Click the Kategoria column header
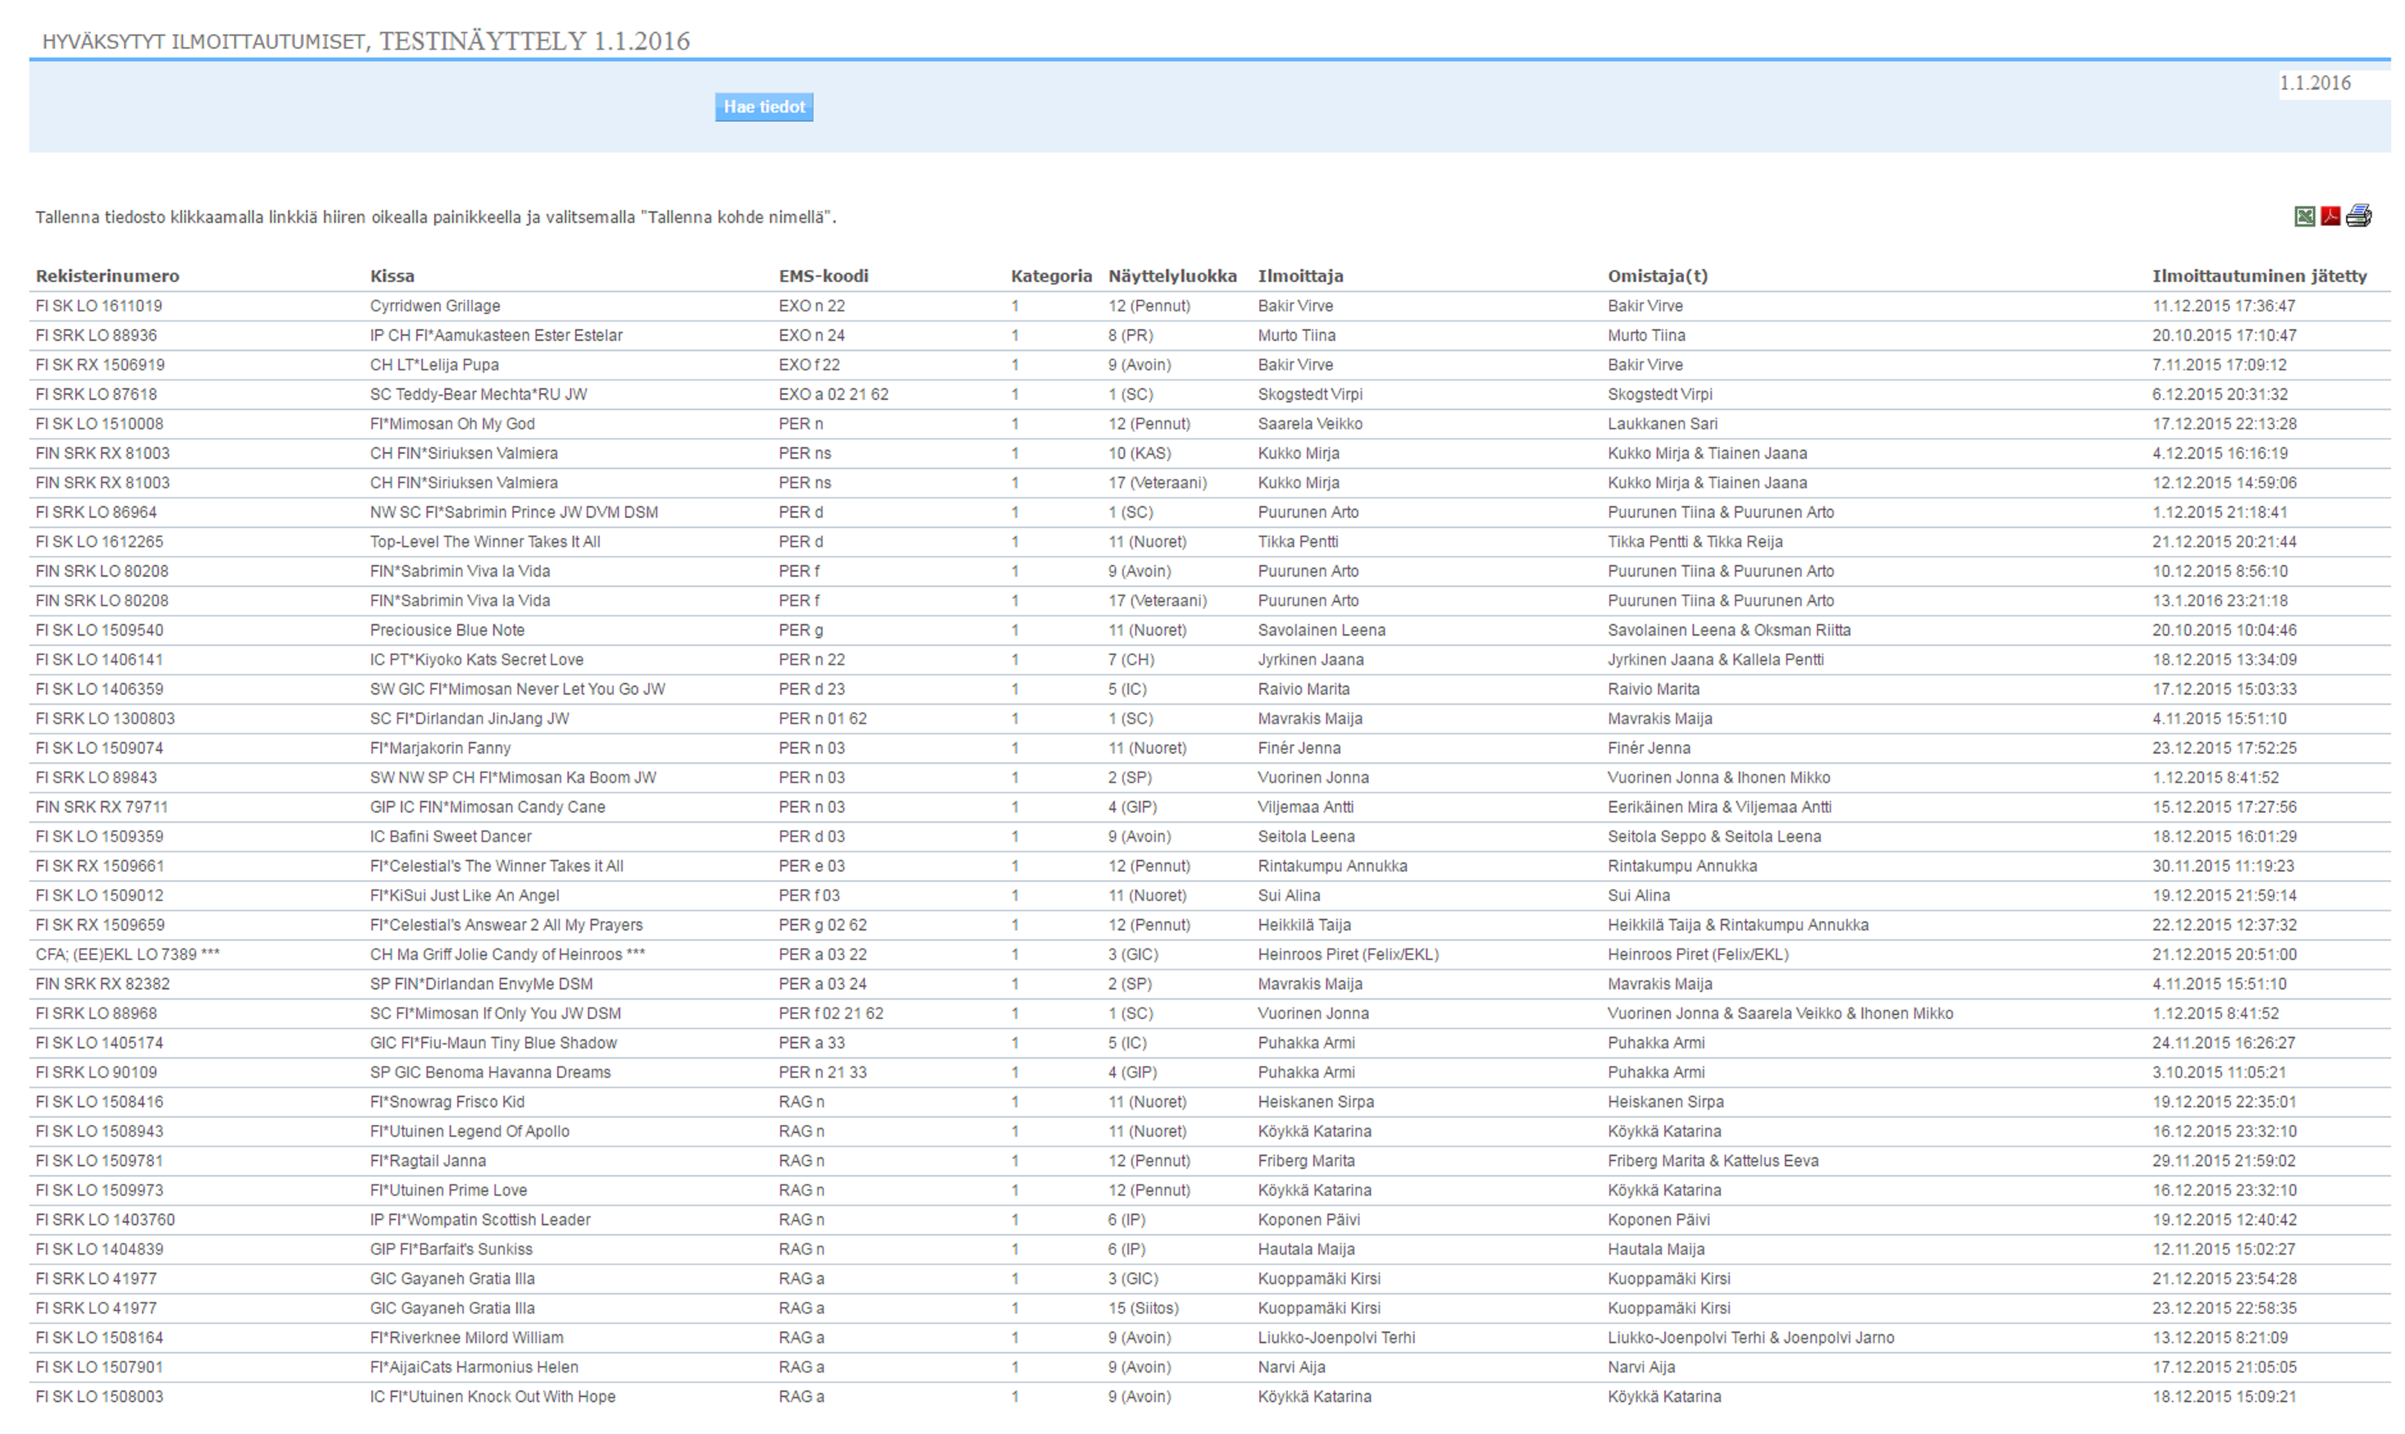 tap(1051, 276)
